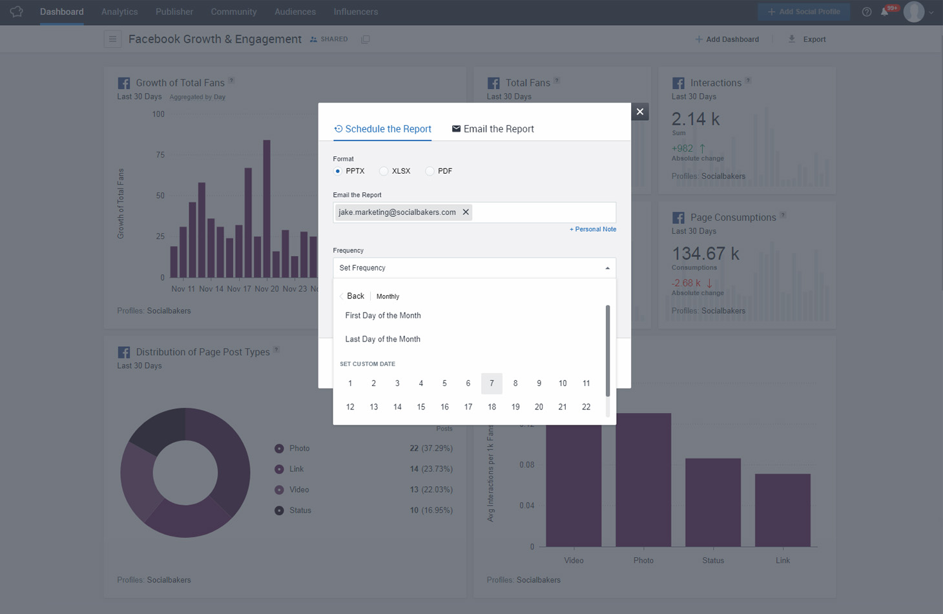Click the tallest bar near Nov 20
This screenshot has height=614, width=943.
click(267, 209)
